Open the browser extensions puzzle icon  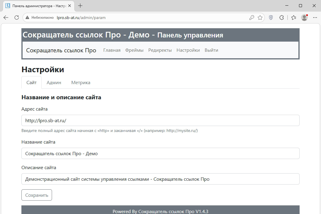[282, 18]
